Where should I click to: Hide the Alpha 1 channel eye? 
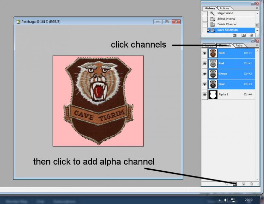tap(205, 95)
